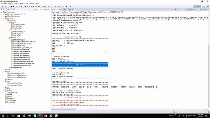Screen dimensions: 210x118
Task: Click the New Java Class toolbar icon
Action: click(x=39, y=7)
